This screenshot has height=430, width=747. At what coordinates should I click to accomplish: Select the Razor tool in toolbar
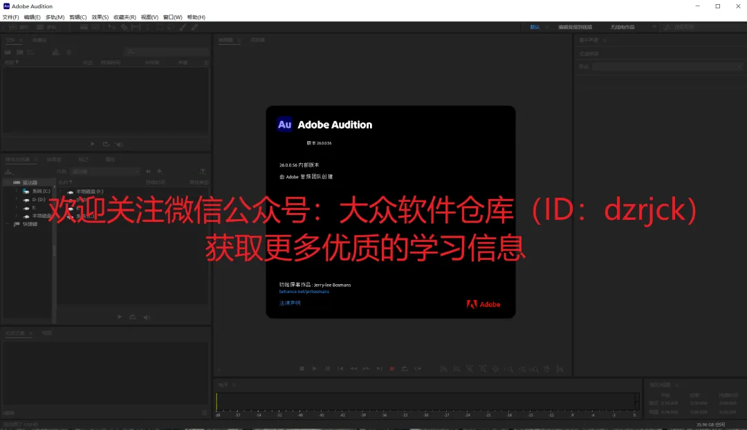click(x=124, y=27)
